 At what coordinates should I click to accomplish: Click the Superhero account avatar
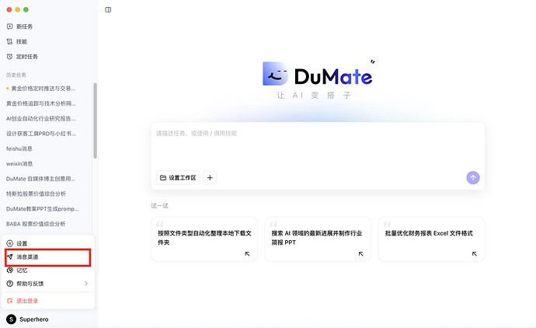12,319
